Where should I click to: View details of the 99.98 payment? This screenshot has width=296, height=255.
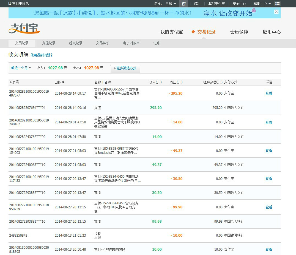268,207
